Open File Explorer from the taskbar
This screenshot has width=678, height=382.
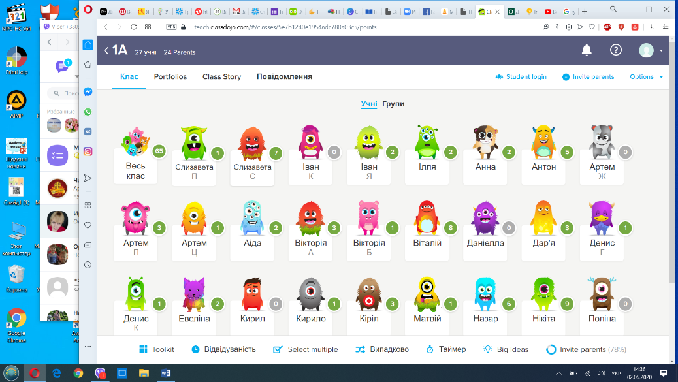coord(144,374)
